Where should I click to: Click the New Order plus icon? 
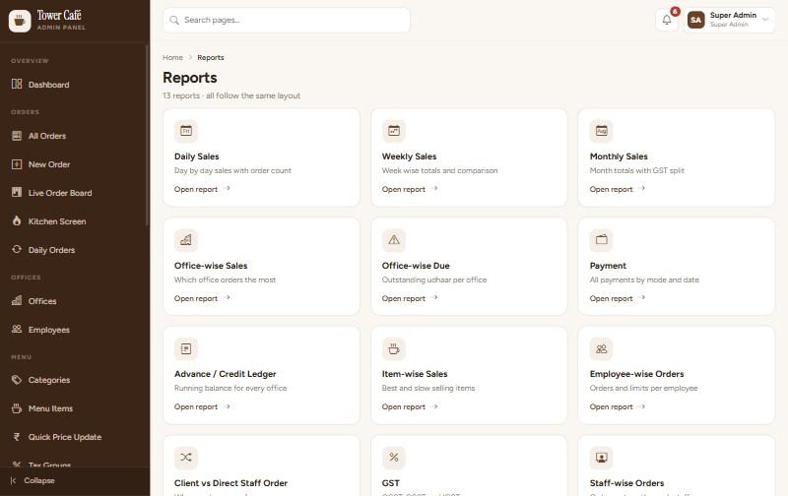tap(17, 164)
